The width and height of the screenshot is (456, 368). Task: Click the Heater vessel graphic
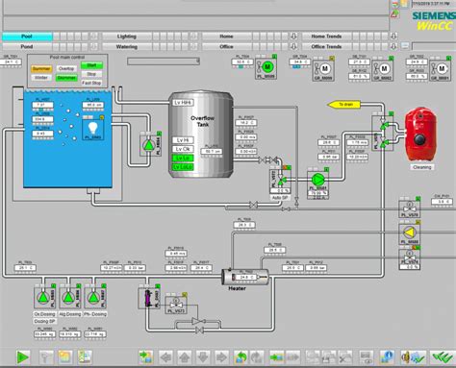coord(245,277)
